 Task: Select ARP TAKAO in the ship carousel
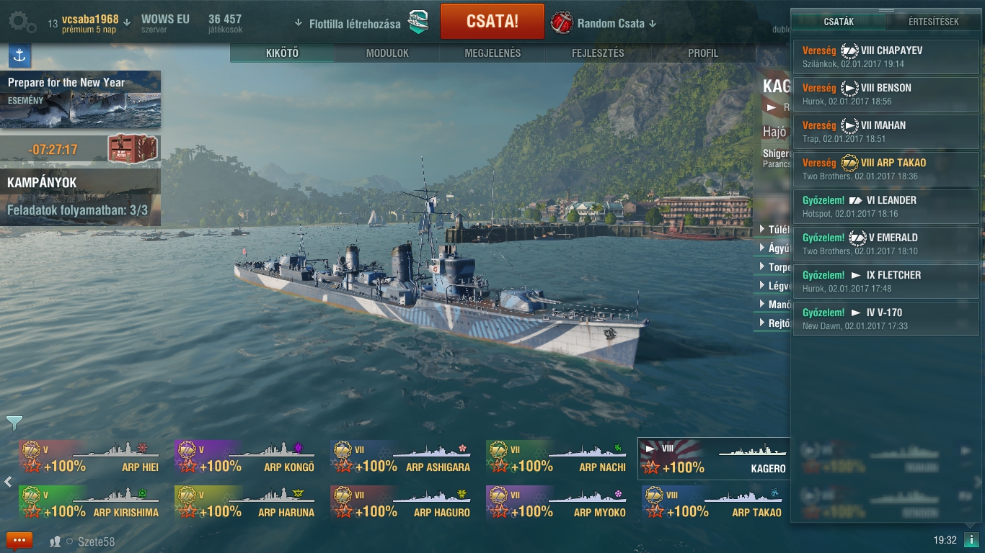pyautogui.click(x=714, y=503)
